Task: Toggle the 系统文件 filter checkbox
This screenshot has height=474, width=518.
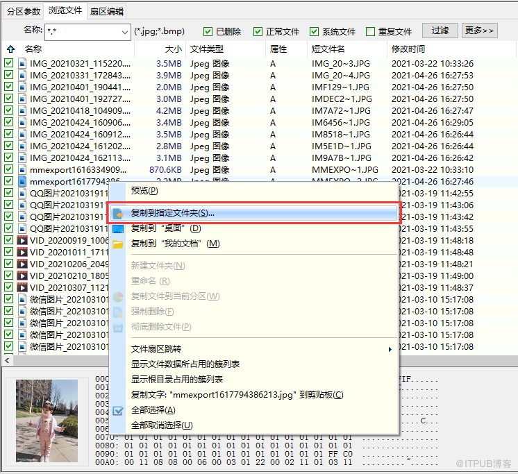Action: (x=314, y=31)
